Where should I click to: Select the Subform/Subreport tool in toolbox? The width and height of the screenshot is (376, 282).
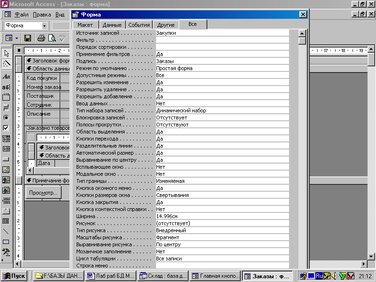click(6, 221)
